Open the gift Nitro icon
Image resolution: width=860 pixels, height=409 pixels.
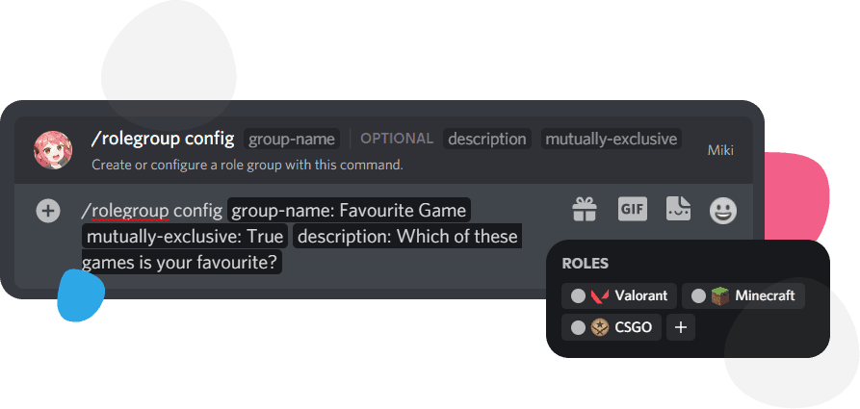point(585,209)
